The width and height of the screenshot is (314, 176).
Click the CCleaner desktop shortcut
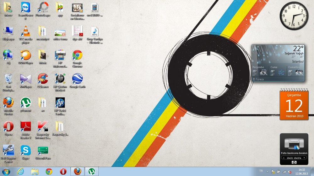[43, 79]
